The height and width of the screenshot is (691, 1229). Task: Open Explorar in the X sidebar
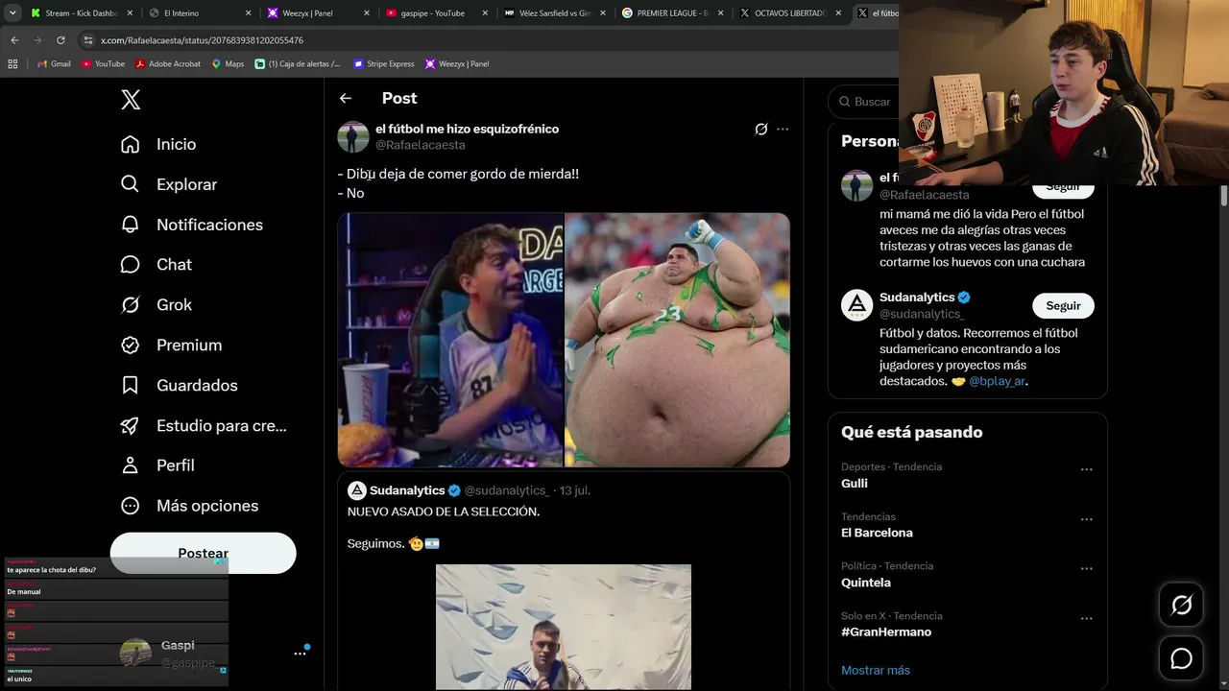(169, 184)
